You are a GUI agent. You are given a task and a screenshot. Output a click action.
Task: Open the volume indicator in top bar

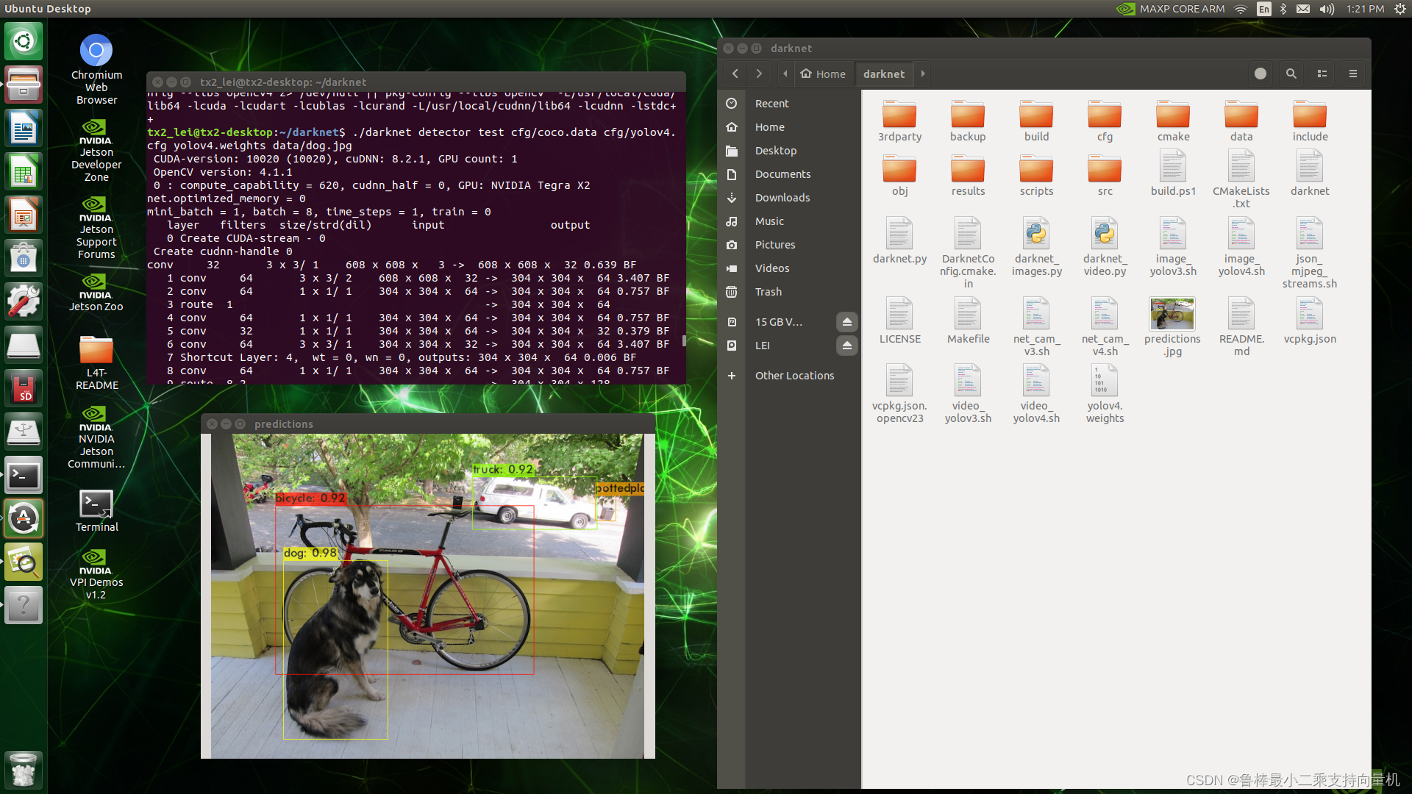[1326, 9]
